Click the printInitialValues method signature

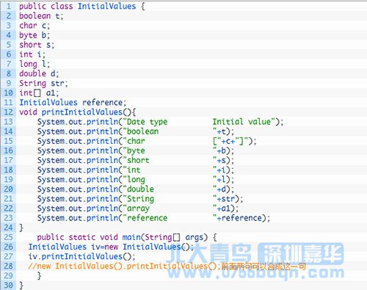(77, 112)
